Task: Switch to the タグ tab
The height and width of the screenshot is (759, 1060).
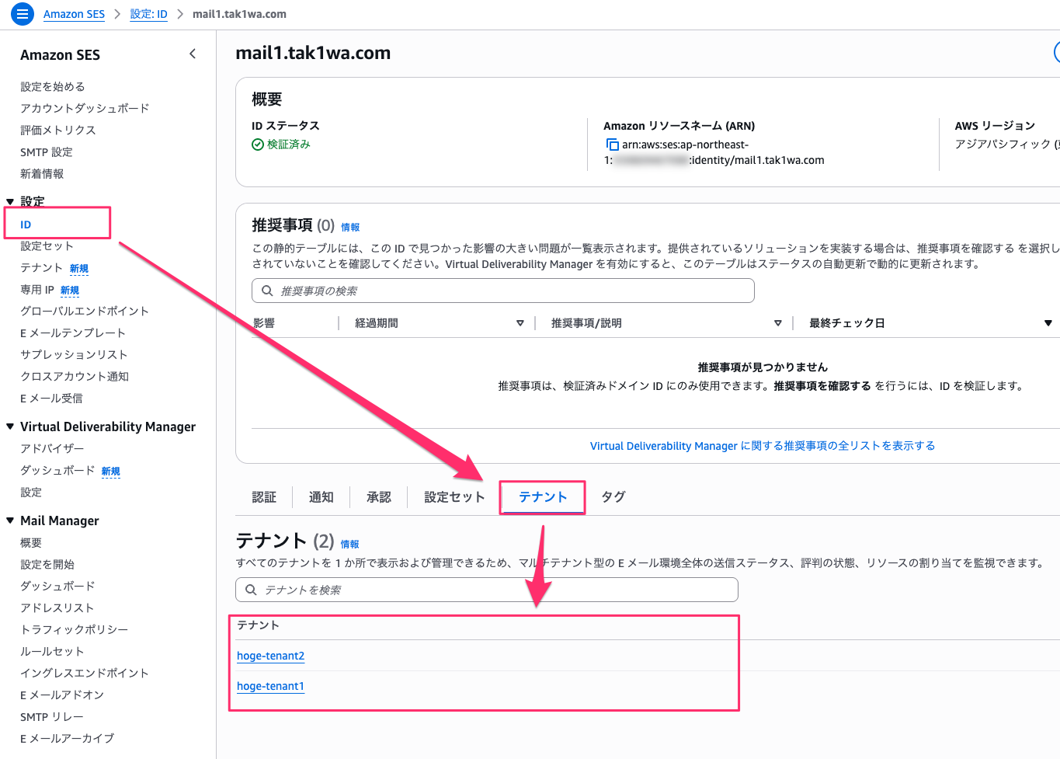Action: point(613,497)
